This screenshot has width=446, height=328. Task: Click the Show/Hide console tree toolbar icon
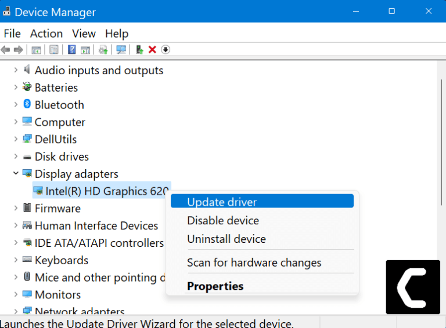36,50
